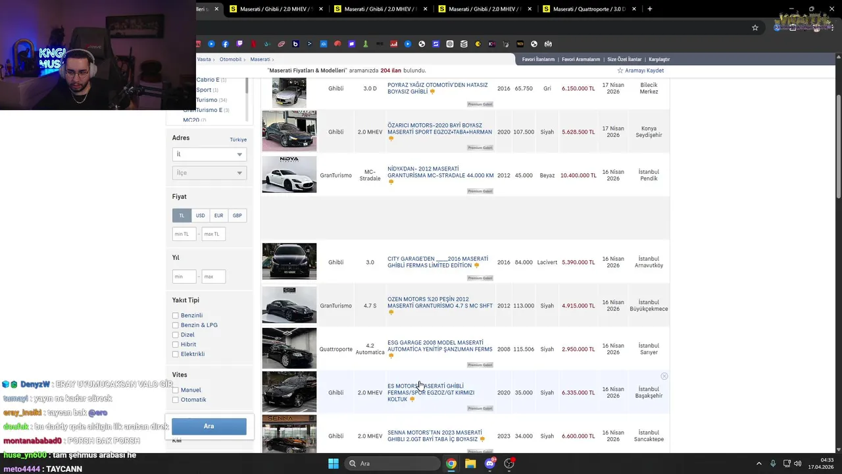842x474 pixels.
Task: Open the İl province dropdown
Action: coord(209,154)
